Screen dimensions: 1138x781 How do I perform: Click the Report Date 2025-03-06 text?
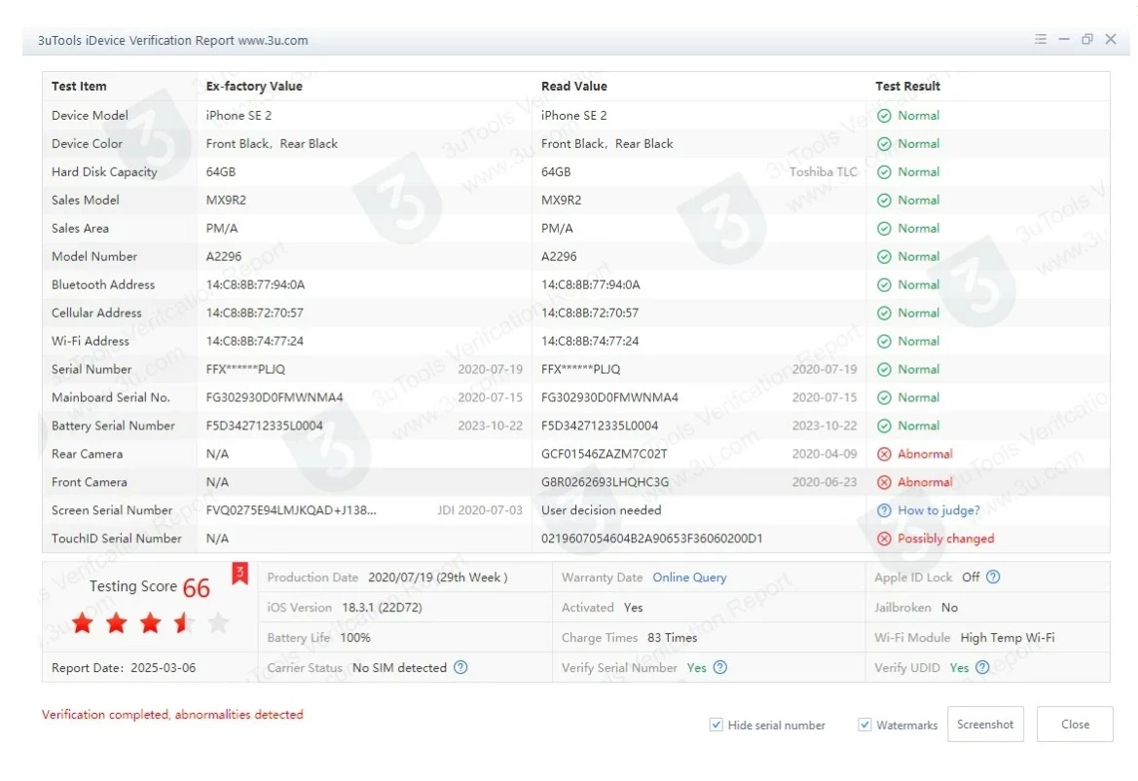(x=124, y=668)
